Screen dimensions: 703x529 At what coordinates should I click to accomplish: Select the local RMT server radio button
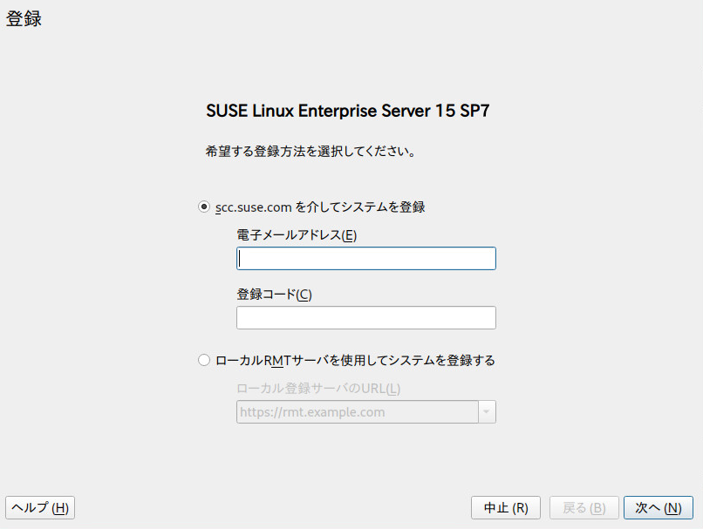coord(204,360)
